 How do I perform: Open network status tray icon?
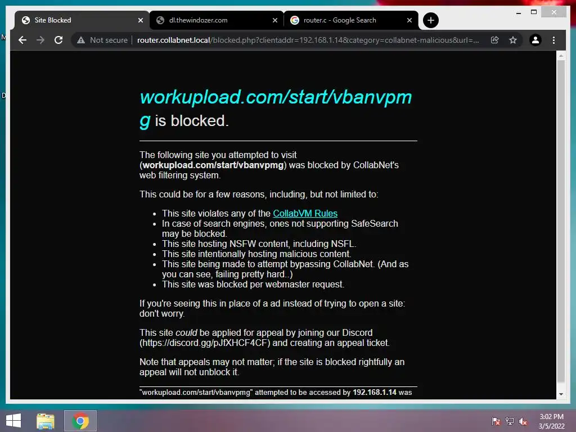pyautogui.click(x=510, y=421)
